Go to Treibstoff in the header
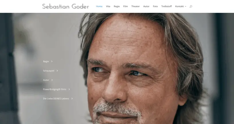The width and height of the screenshot is (234, 124). pyautogui.click(x=167, y=6)
